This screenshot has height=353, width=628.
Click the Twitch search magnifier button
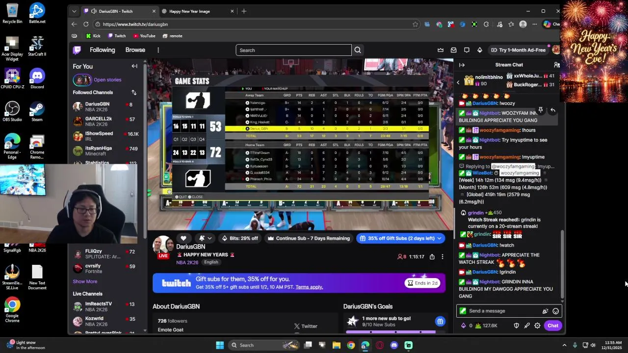pos(358,50)
